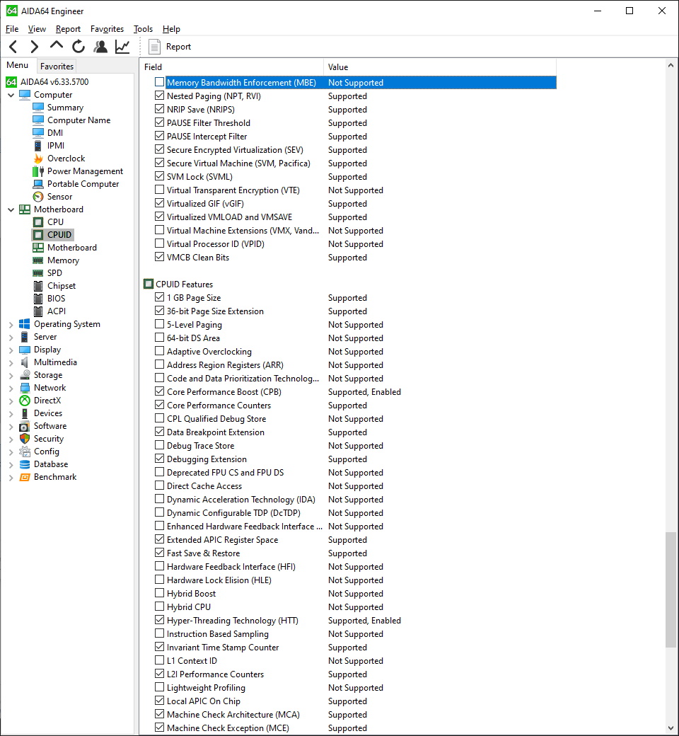Image resolution: width=679 pixels, height=736 pixels.
Task: Expand the Network tree node
Action: click(11, 389)
